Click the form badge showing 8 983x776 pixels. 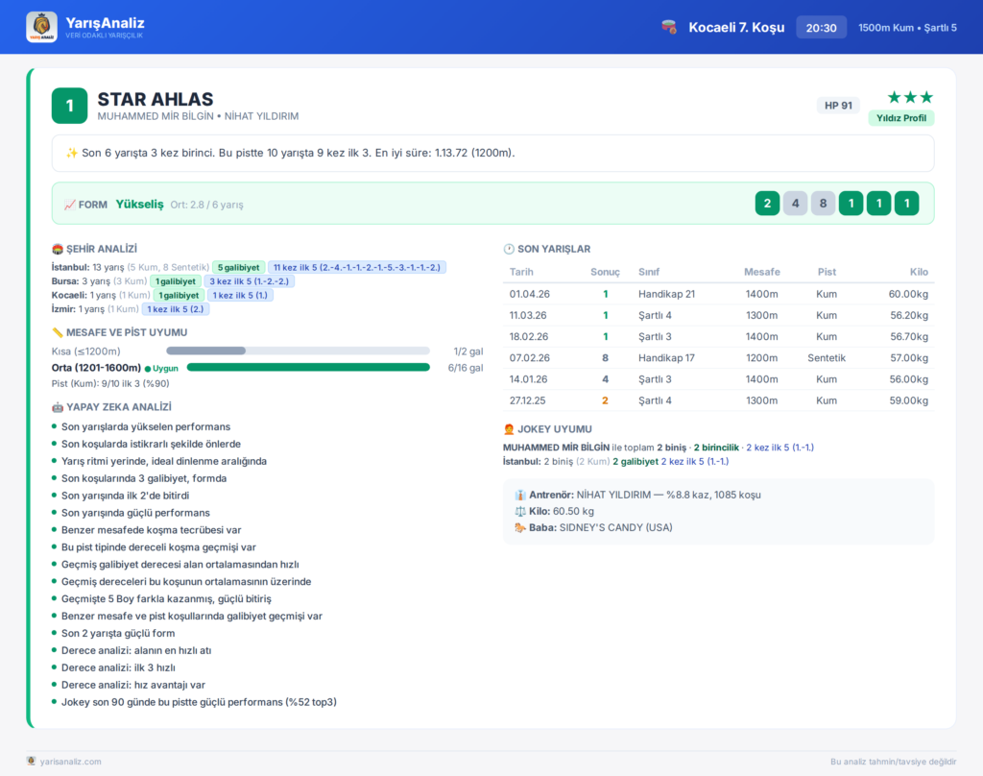(x=823, y=204)
